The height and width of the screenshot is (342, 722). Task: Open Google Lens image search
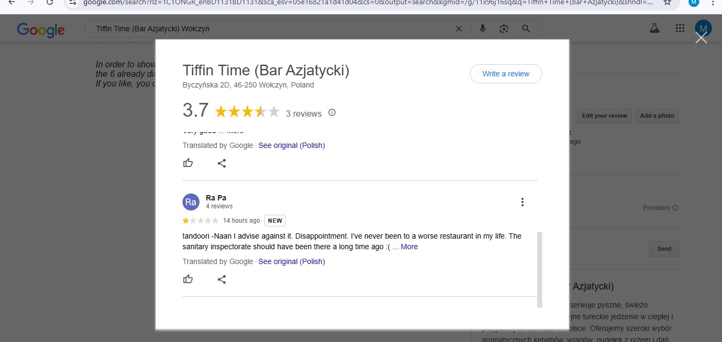(x=504, y=29)
